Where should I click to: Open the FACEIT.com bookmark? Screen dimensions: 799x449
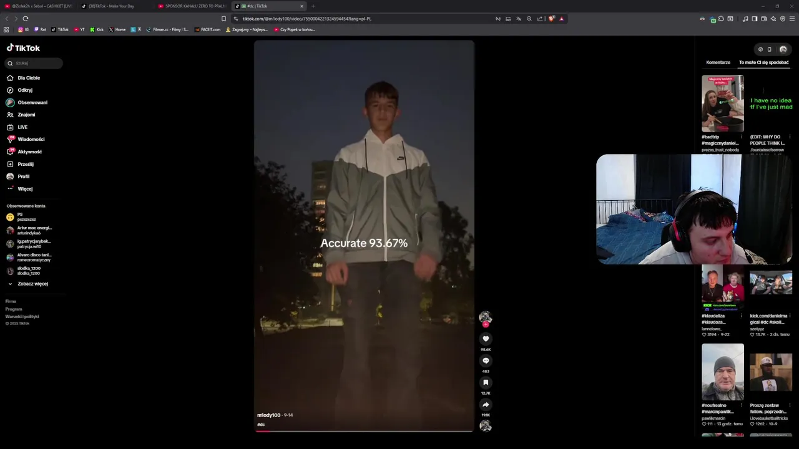[207, 29]
